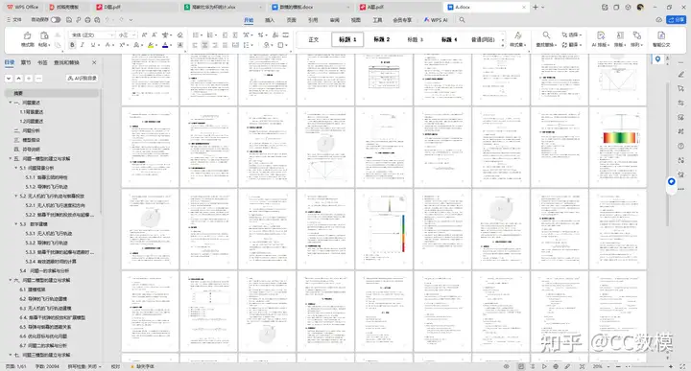Open a new tab with the plus icon
Viewport: 691px width, 371px height.
(x=536, y=7)
